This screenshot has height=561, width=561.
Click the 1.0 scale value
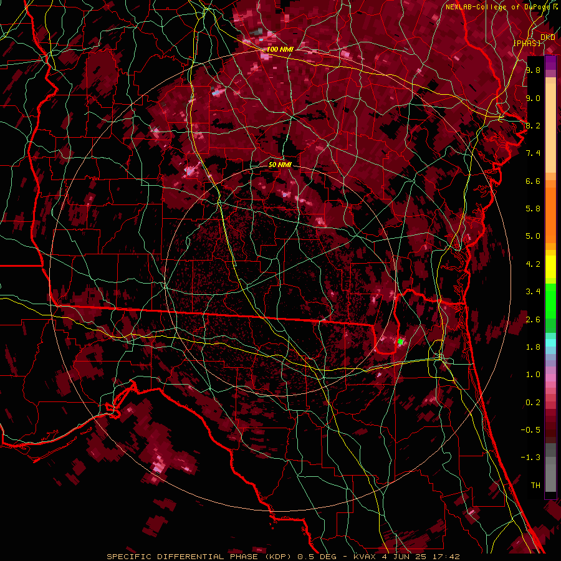point(533,375)
